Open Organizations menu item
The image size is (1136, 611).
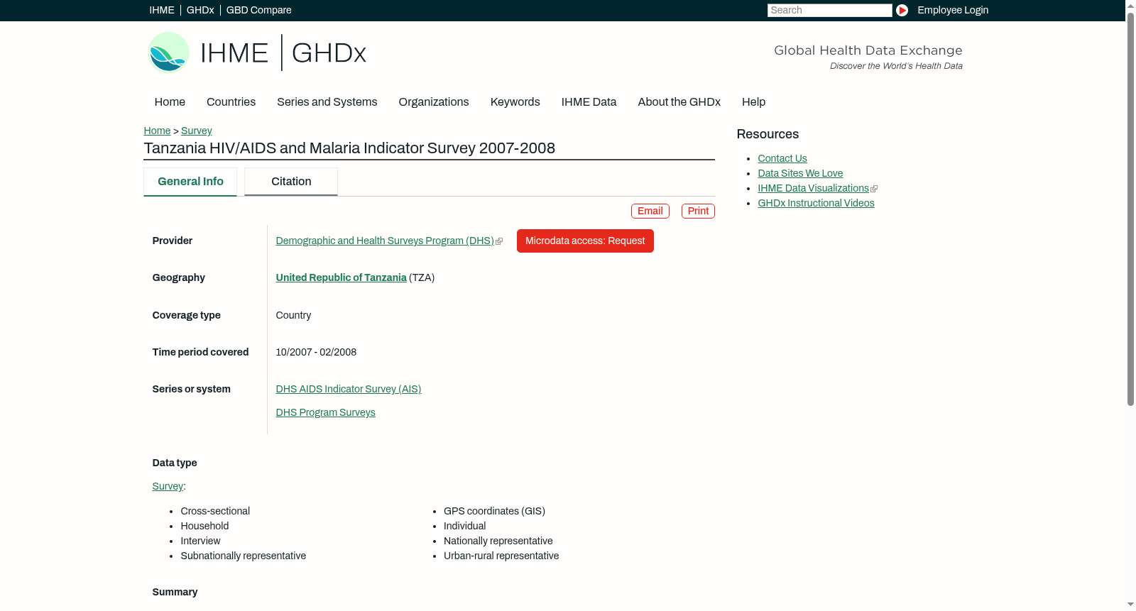pos(434,102)
